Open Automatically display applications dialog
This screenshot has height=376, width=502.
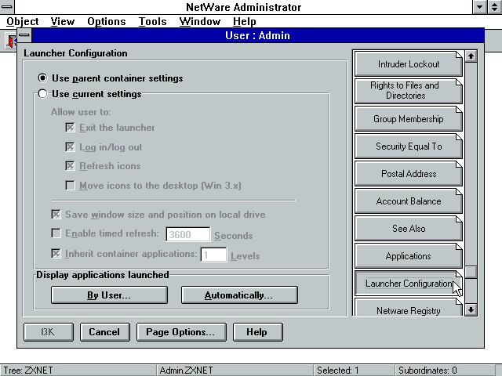pos(239,295)
